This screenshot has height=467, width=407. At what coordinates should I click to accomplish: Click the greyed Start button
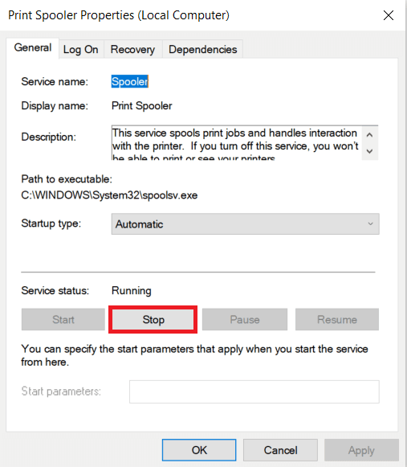63,320
